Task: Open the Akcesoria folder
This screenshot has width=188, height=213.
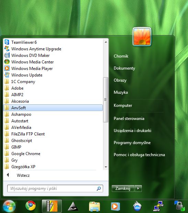Action: click(53, 101)
